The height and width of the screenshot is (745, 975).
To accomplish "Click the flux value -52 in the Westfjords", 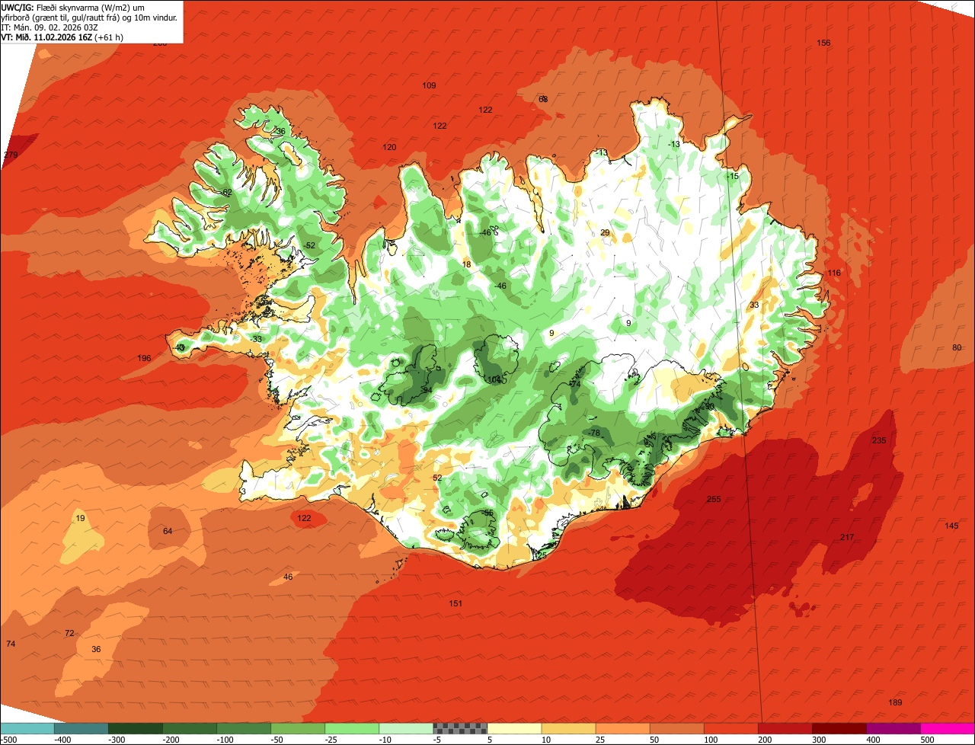I will 308,245.
